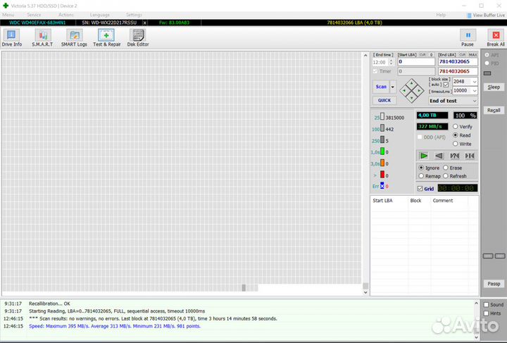Click the up arrow in diamond navigator
This screenshot has width=507, height=343.
click(412, 83)
